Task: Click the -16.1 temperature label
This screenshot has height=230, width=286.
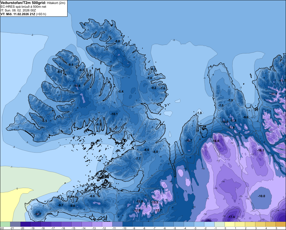Action: [261, 150]
